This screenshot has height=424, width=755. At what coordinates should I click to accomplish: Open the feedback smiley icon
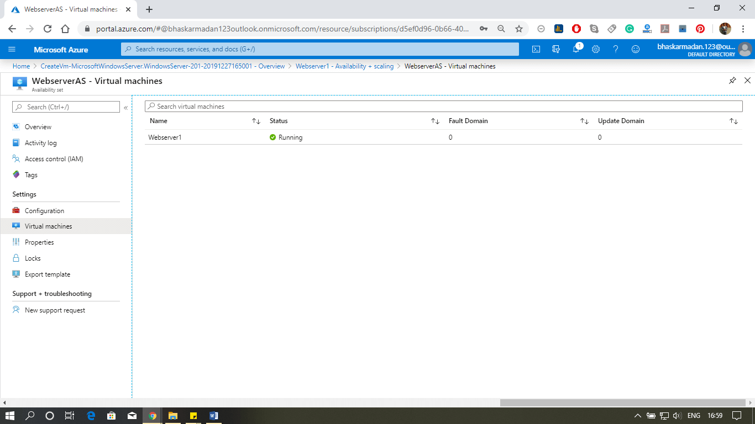[636, 49]
